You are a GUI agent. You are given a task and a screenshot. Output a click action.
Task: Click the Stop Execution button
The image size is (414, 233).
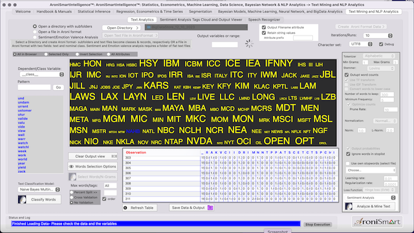pyautogui.click(x=318, y=225)
